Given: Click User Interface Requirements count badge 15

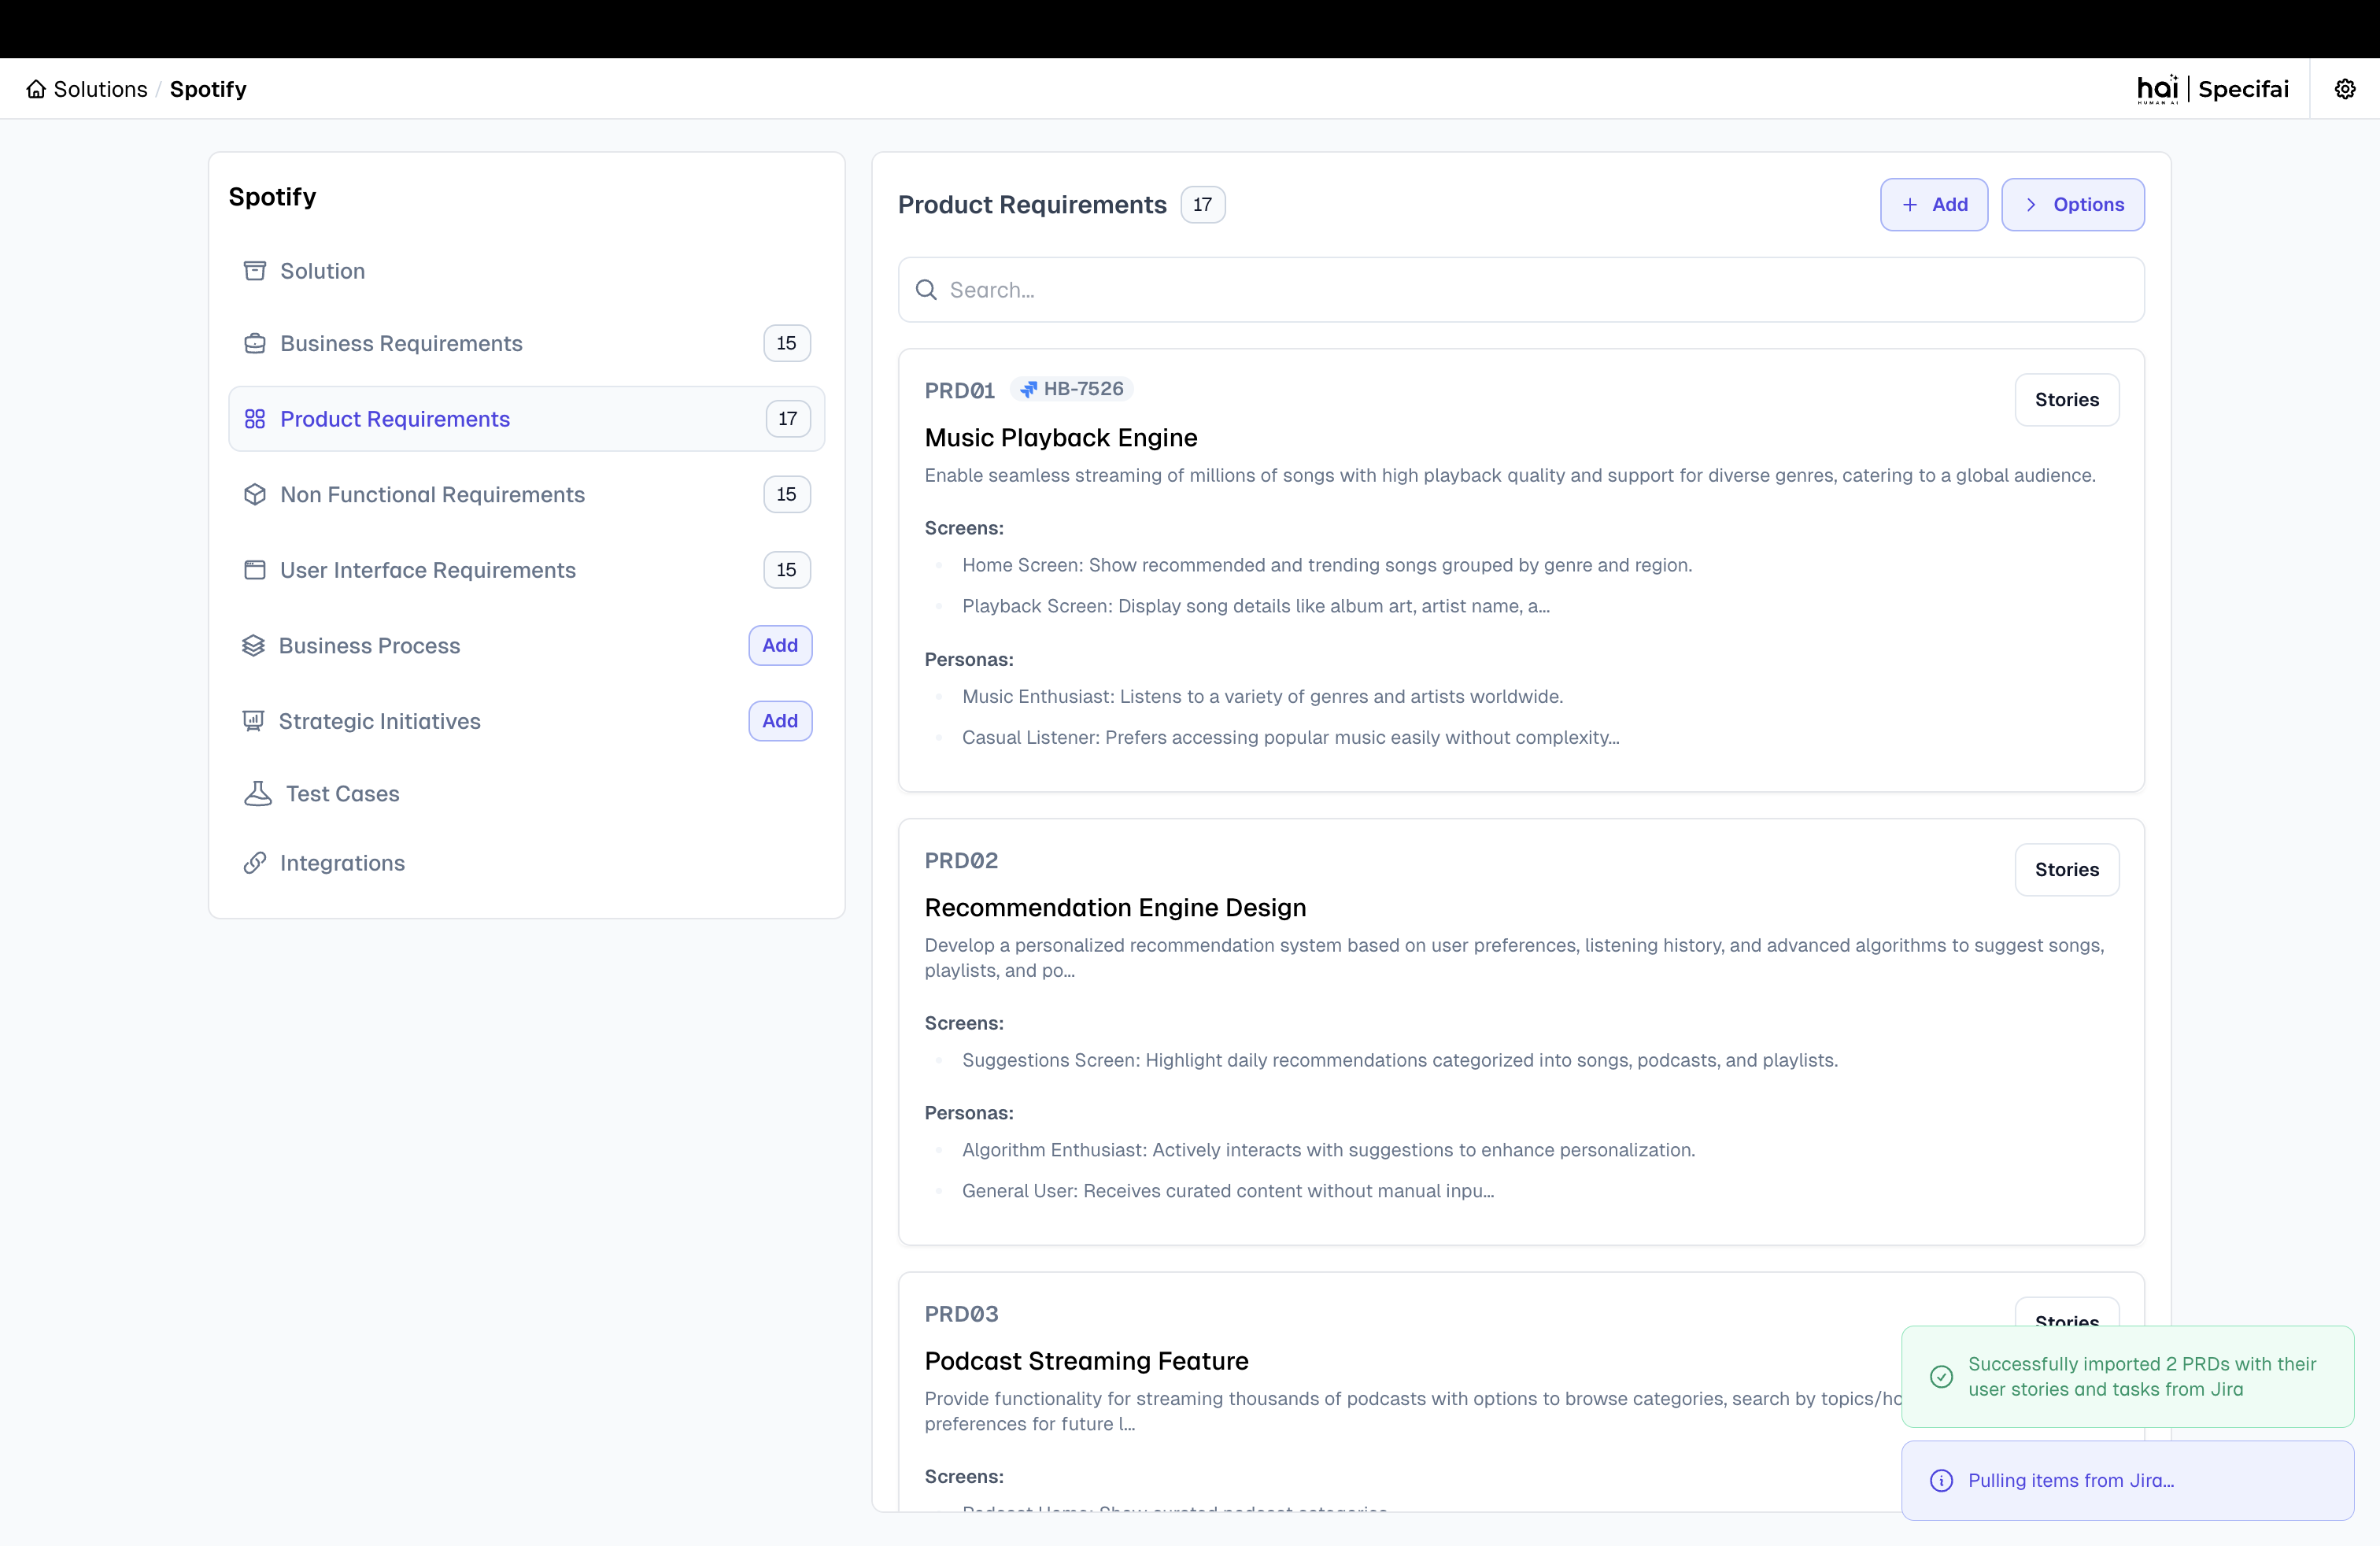Looking at the screenshot, I should 787,570.
